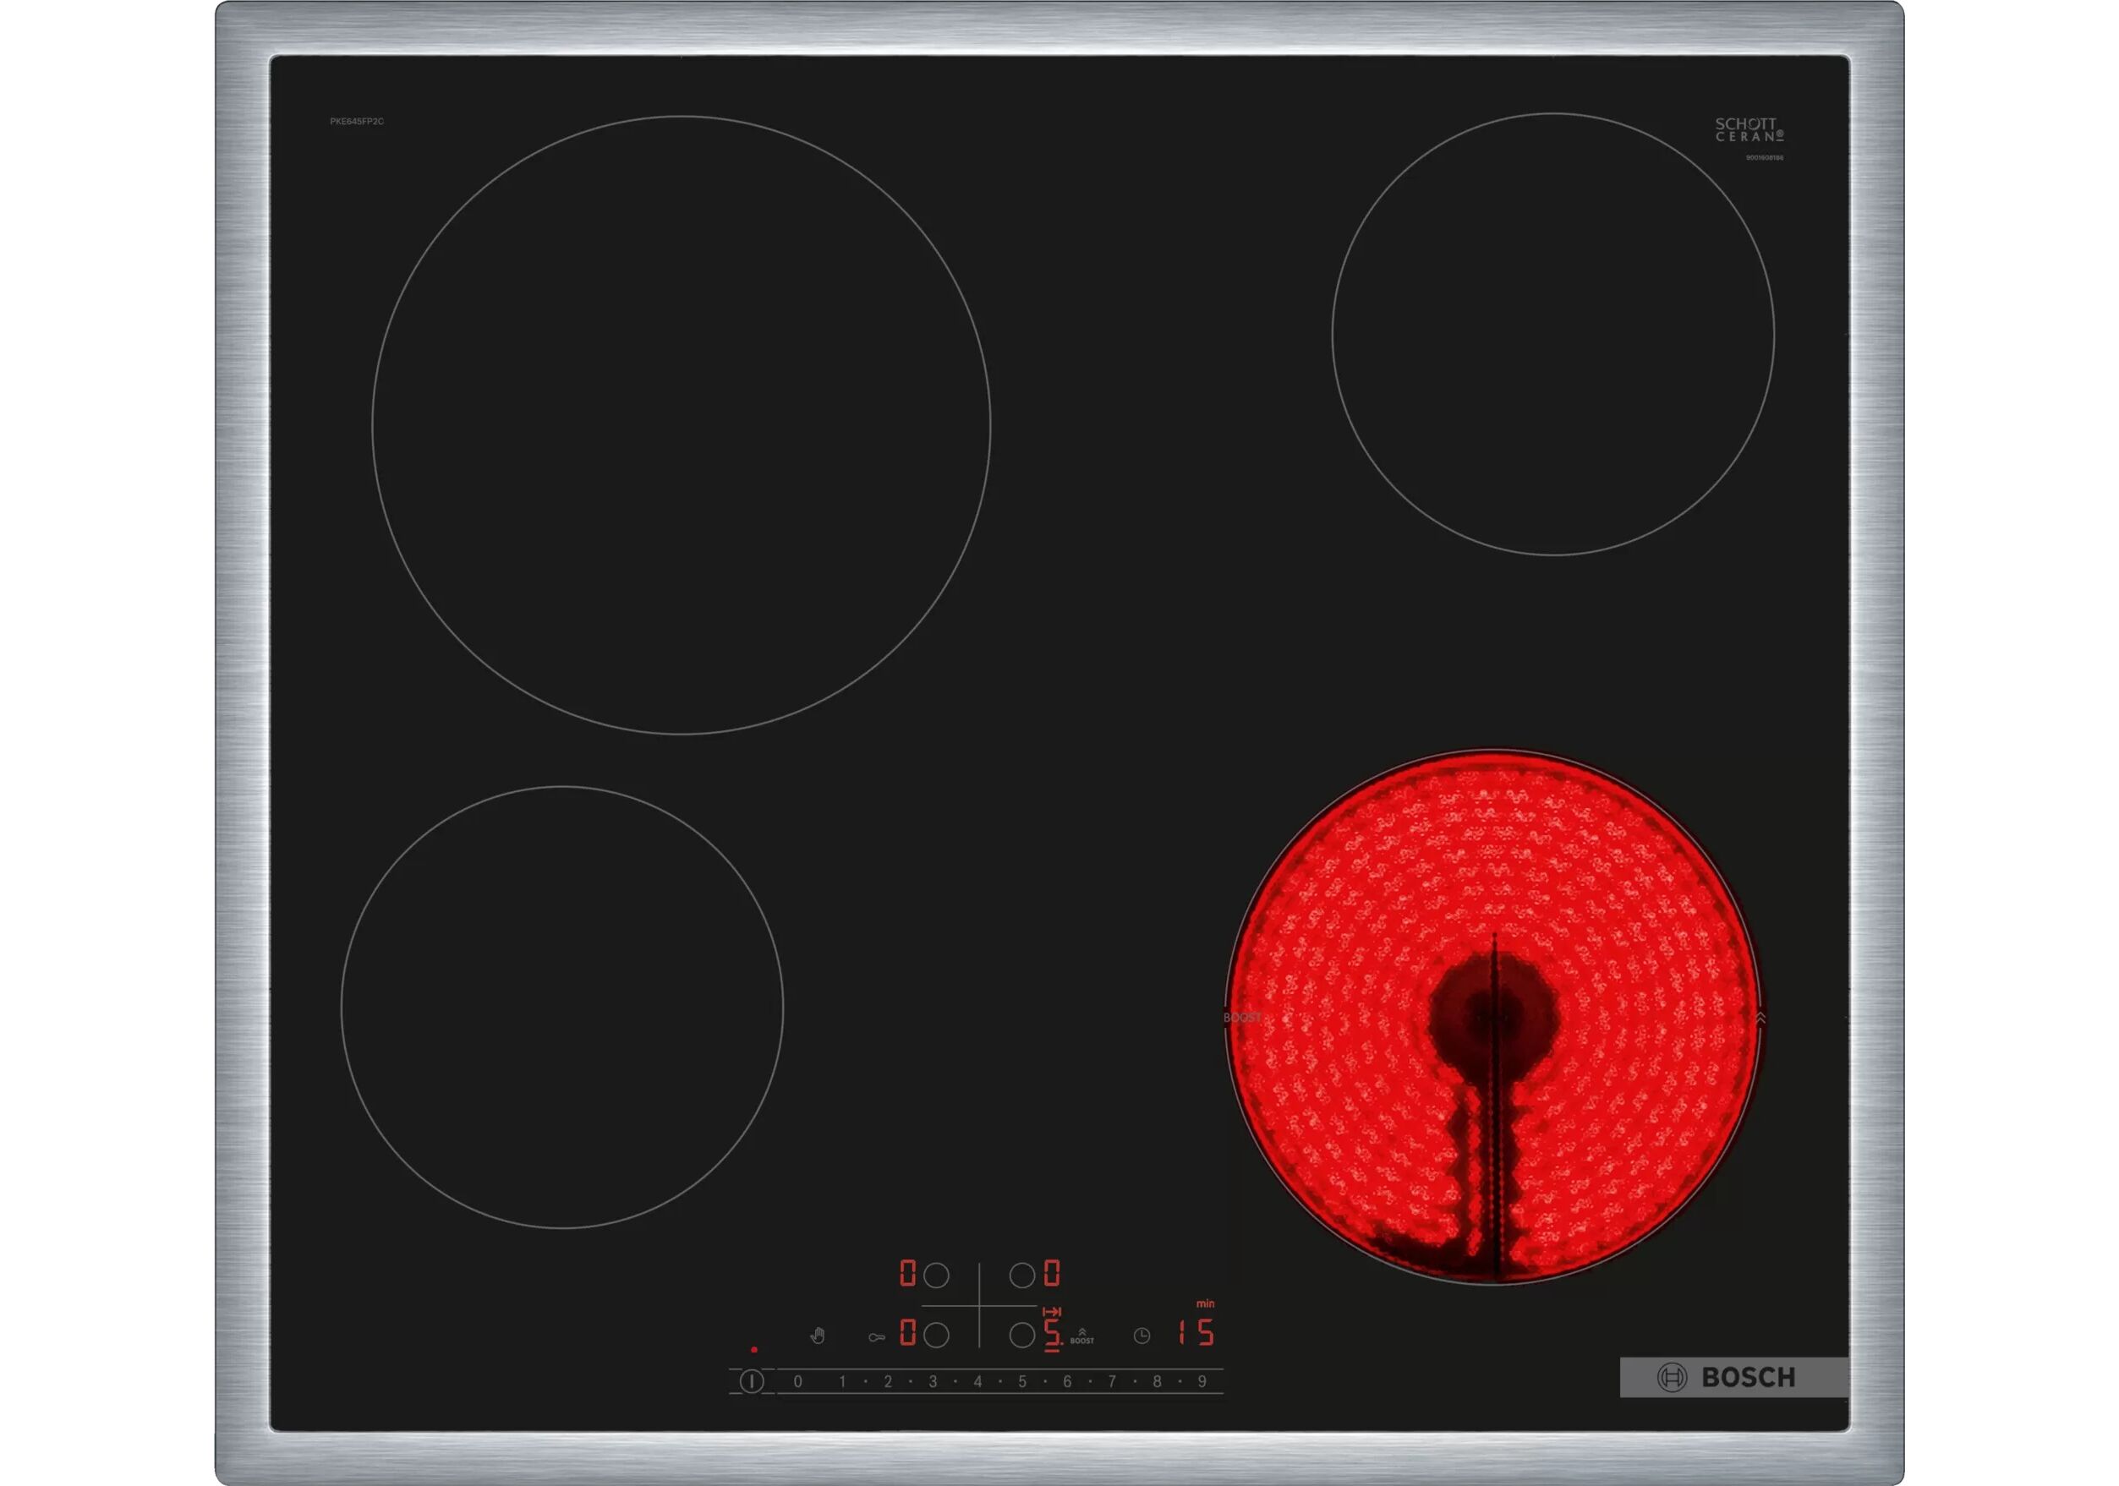Image resolution: width=2119 pixels, height=1486 pixels.
Task: Set heat level to 5 on scale
Action: coord(1021,1381)
